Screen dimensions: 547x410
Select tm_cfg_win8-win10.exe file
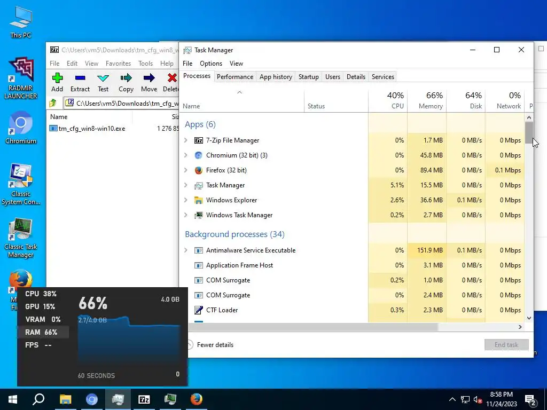pos(92,129)
